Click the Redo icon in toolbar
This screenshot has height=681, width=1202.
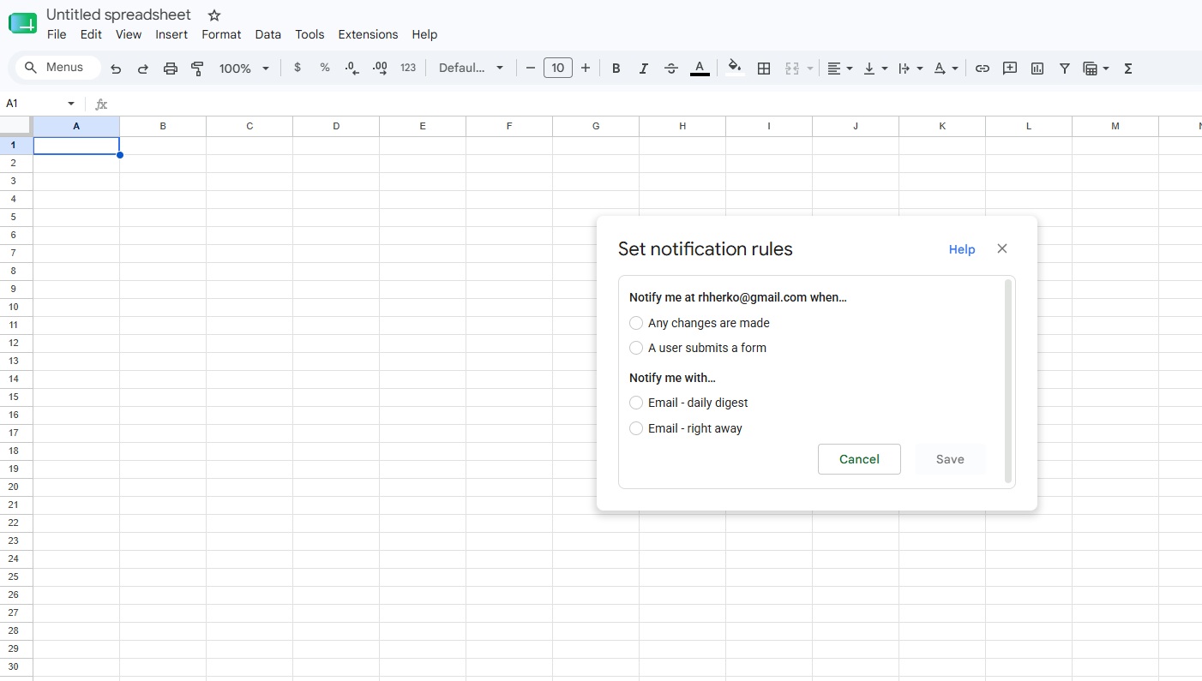click(x=143, y=69)
